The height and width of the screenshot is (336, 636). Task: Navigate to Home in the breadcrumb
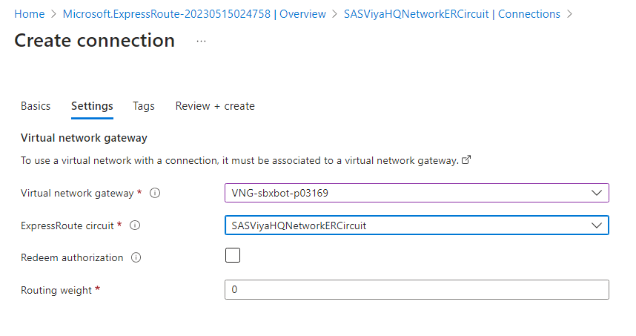(x=30, y=14)
